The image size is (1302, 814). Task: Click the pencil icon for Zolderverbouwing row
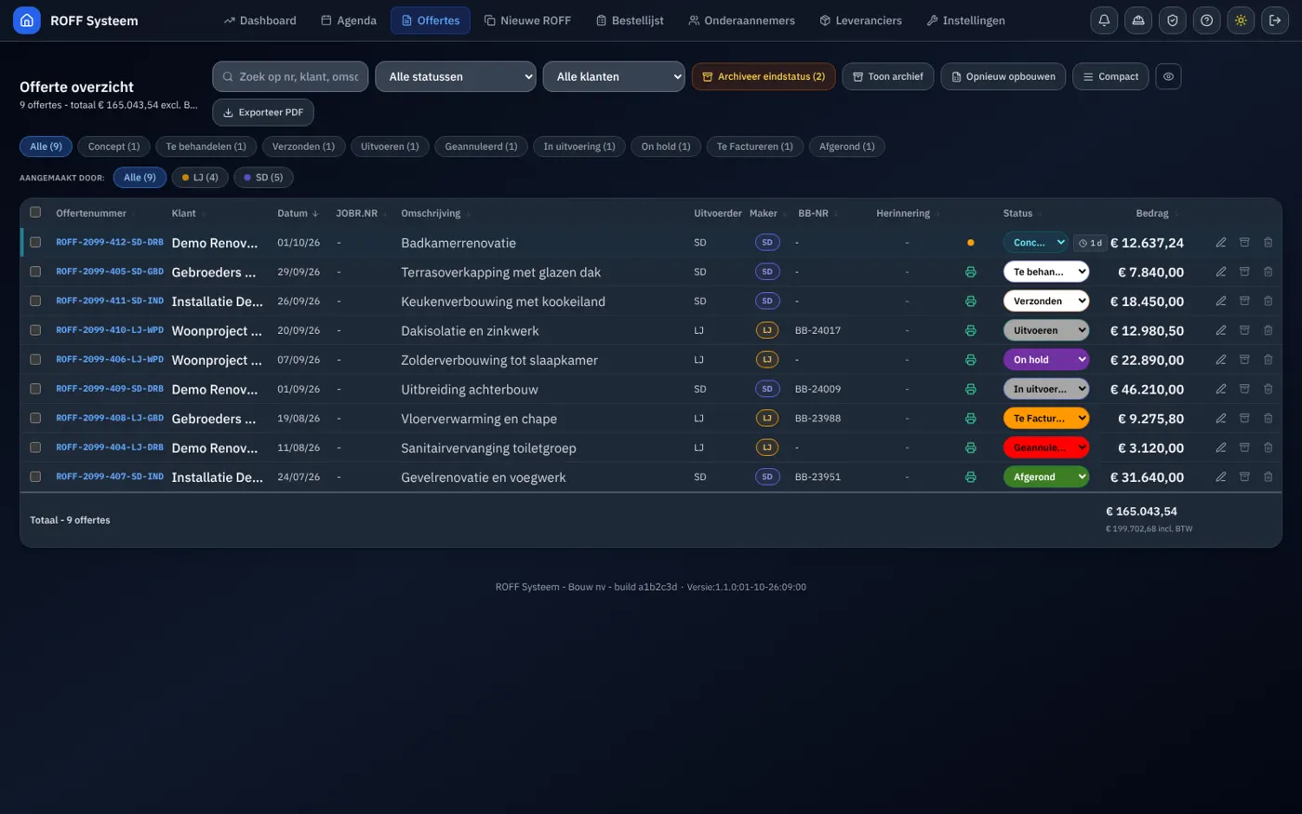click(1221, 360)
